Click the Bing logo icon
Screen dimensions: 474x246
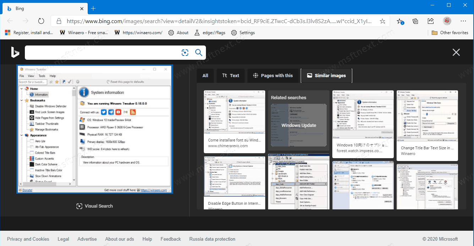point(15,53)
